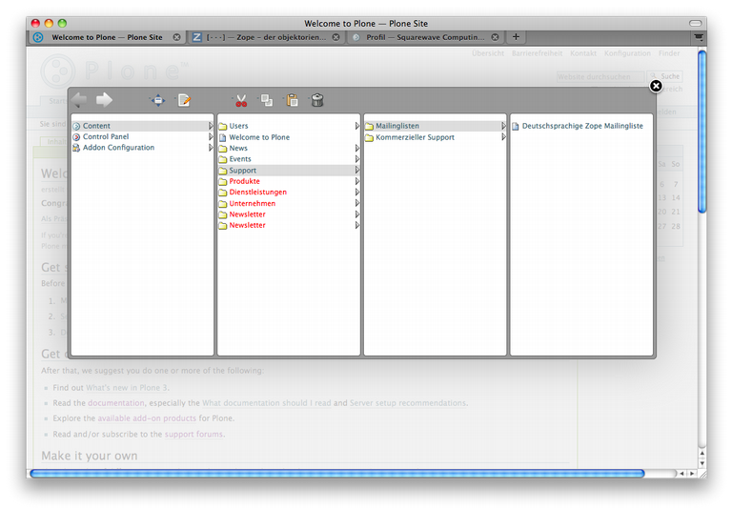Select Welcome to Plone page item

258,137
